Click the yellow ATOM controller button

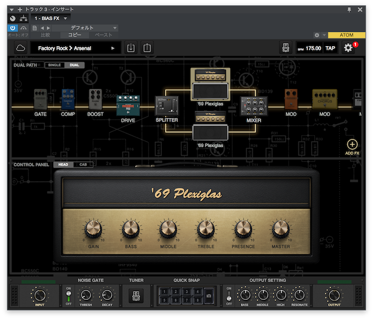click(347, 35)
